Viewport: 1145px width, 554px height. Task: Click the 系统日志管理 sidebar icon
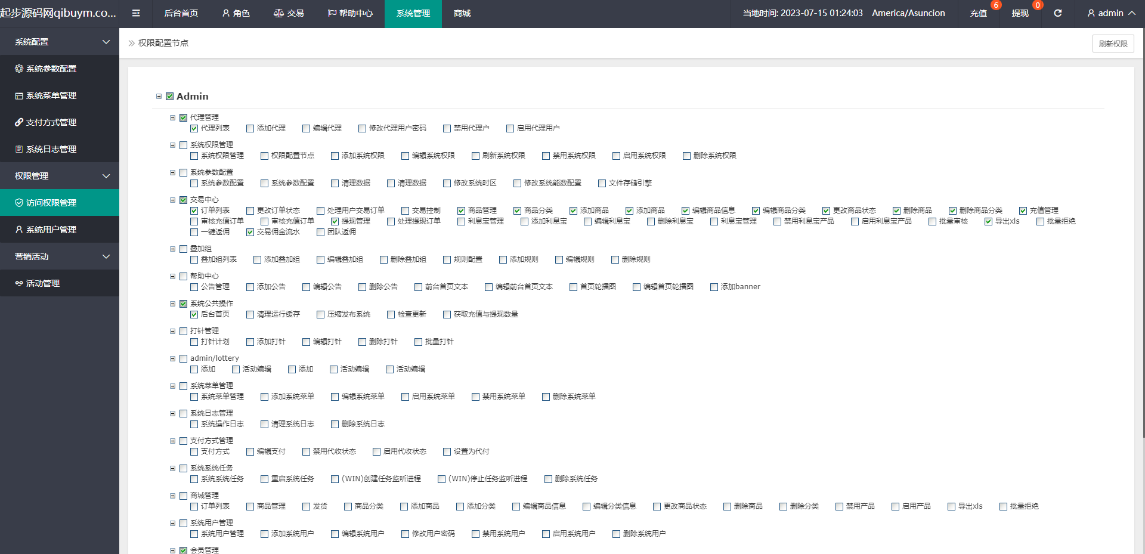19,149
